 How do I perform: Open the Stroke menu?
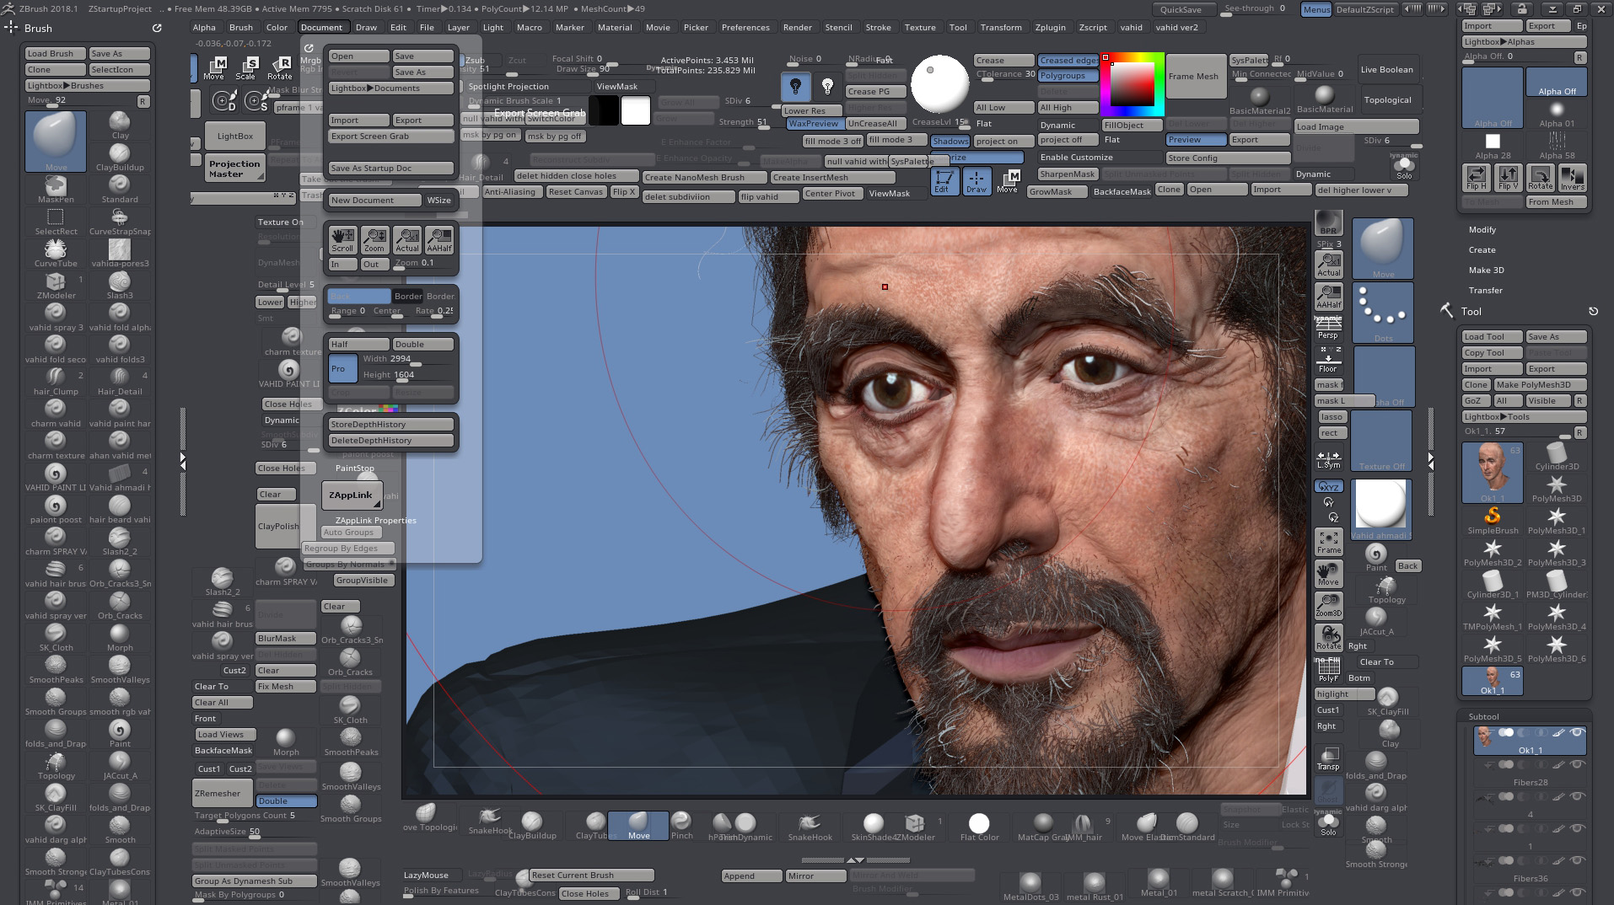pyautogui.click(x=878, y=27)
